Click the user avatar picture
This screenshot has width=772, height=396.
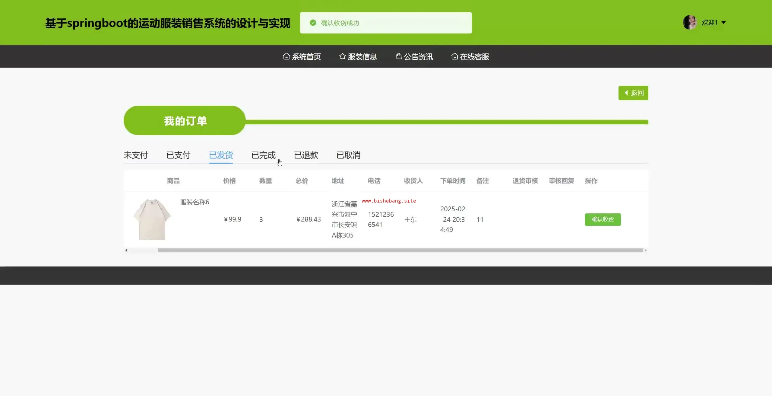(690, 23)
